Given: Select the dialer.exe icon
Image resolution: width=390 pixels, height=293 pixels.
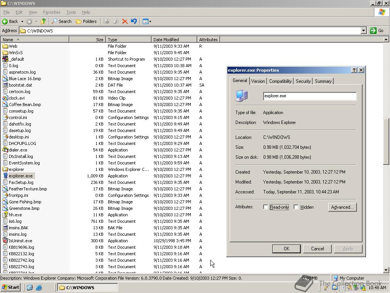Looking at the screenshot, I should [x=5, y=150].
